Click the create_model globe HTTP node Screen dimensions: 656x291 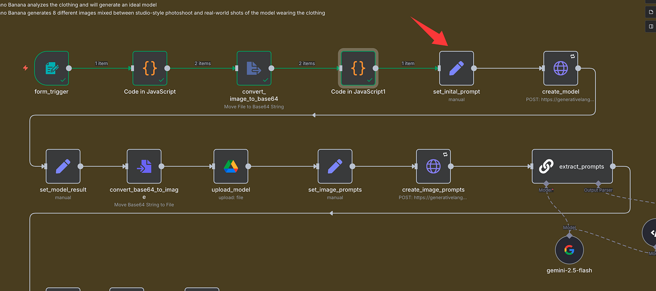pos(560,68)
